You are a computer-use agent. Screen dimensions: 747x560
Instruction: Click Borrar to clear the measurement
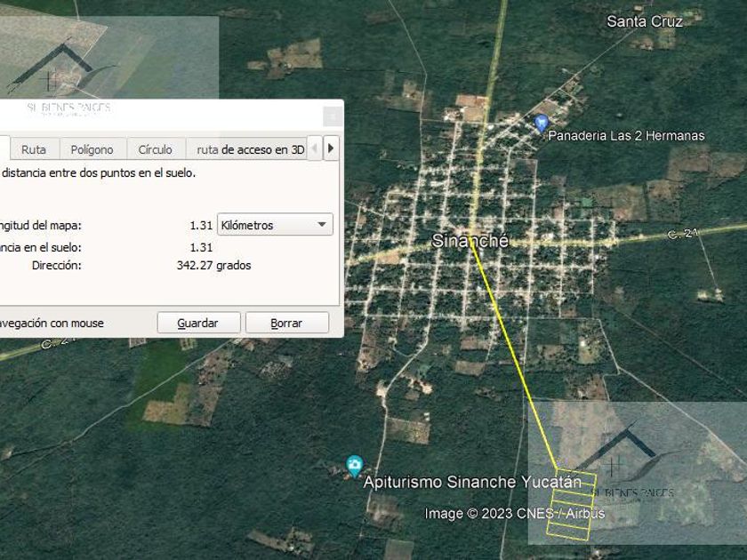[286, 323]
